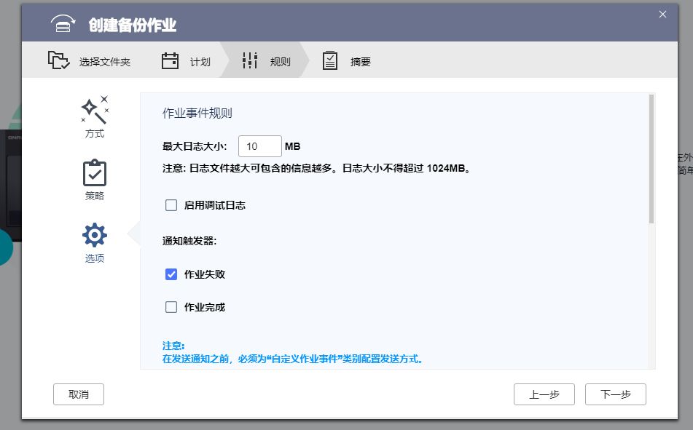Click the 选择文件夹 folder icon
The width and height of the screenshot is (693, 430).
point(58,61)
